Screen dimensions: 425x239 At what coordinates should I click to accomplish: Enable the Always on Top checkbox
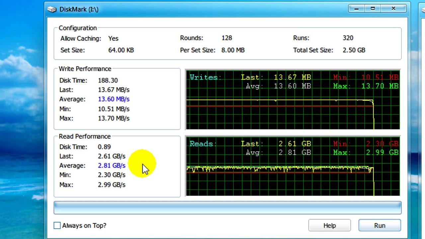click(57, 226)
